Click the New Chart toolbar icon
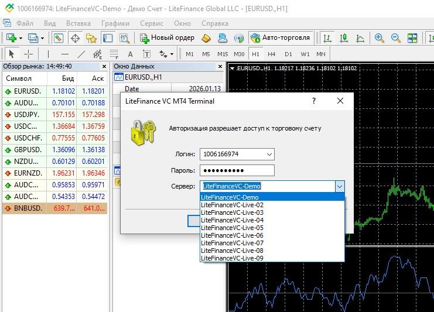This screenshot has width=434, height=312. coord(11,38)
